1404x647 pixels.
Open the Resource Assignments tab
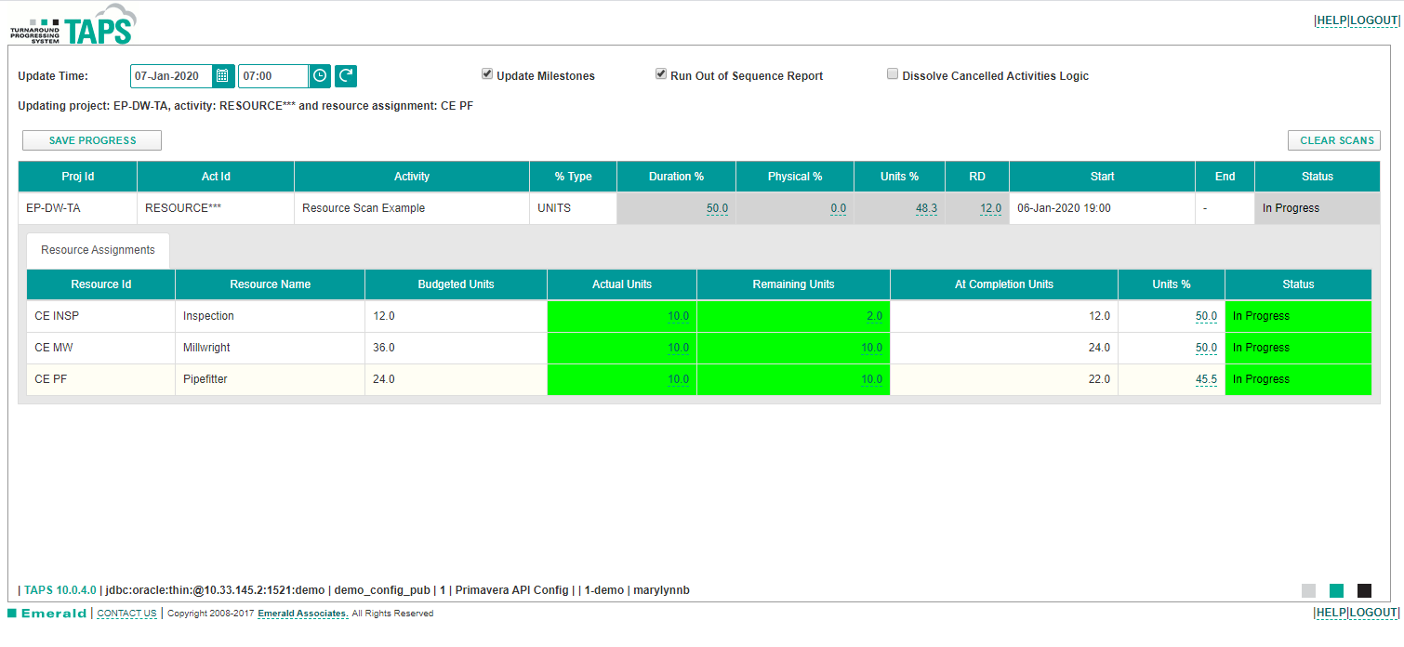point(98,250)
